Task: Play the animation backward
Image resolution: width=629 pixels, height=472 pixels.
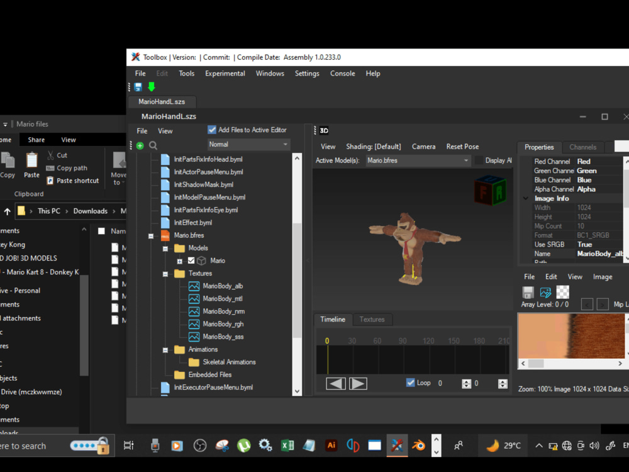Action: (336, 384)
